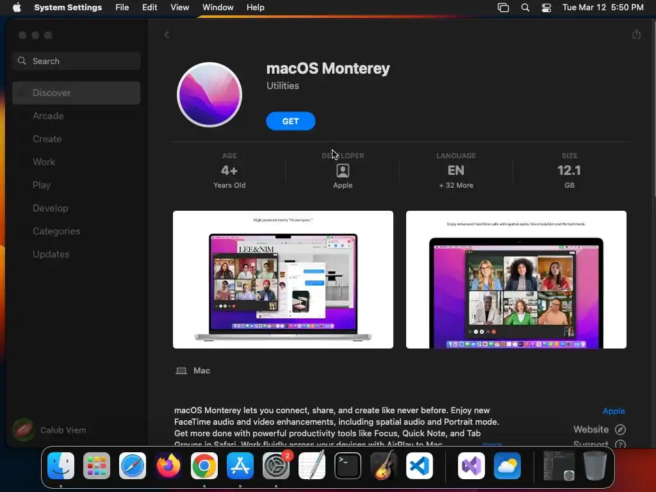Click the share icon at top right
Viewport: 656px width, 492px height.
tap(636, 35)
